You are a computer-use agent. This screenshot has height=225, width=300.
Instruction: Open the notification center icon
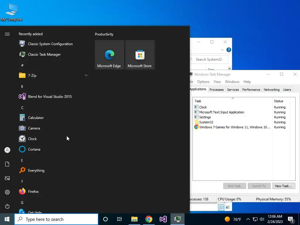(291, 220)
